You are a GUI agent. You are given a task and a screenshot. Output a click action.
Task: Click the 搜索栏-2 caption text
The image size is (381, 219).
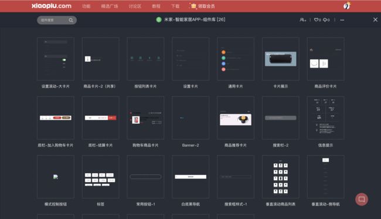tap(281, 145)
